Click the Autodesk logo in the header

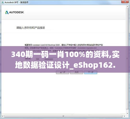[x=15, y=12]
